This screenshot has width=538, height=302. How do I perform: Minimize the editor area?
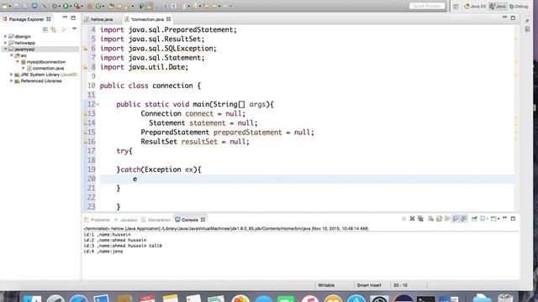click(504, 17)
